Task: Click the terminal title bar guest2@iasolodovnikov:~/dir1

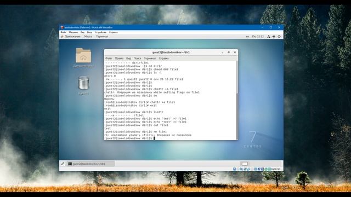Action: pyautogui.click(x=171, y=53)
